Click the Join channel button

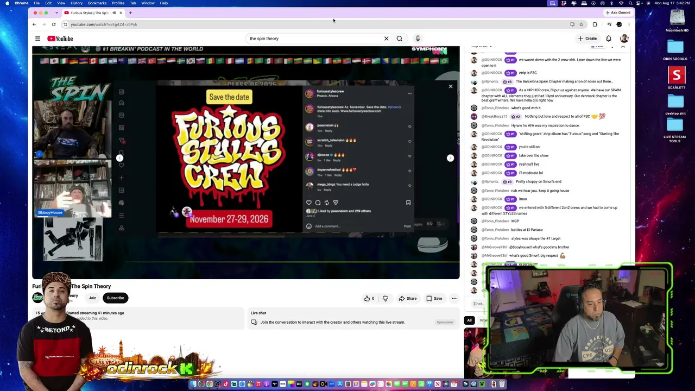coord(92,298)
